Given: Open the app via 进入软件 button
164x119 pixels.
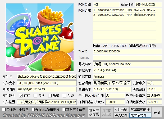Looking at the screenshot, I should [x=121, y=115].
